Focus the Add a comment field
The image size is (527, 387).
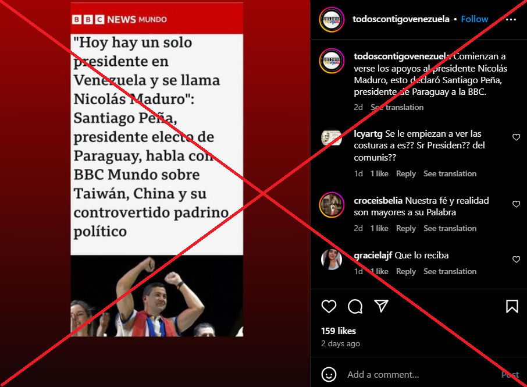(420, 375)
